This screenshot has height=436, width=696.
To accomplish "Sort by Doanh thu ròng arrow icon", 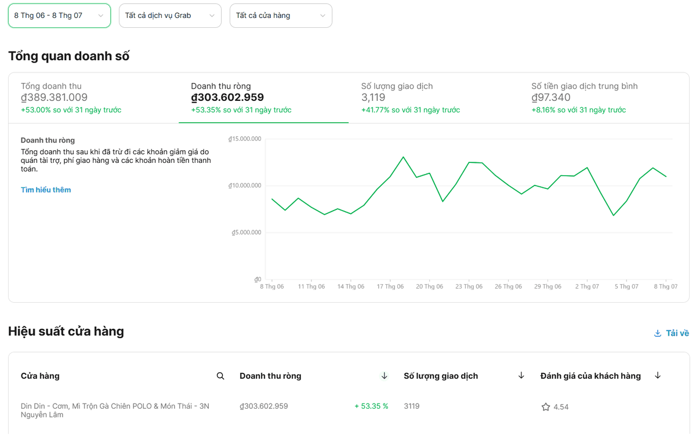I will click(x=384, y=376).
